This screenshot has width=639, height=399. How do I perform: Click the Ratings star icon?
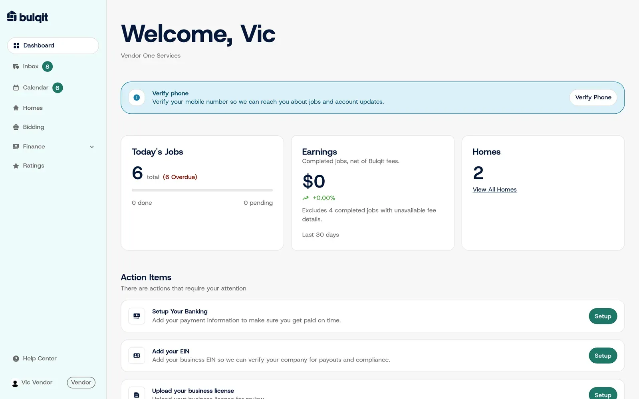(x=16, y=166)
